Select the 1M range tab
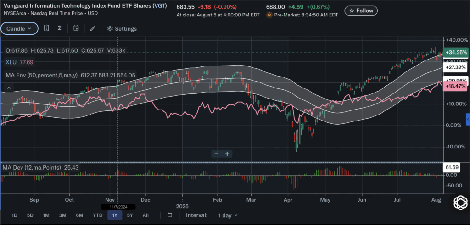 (x=46, y=215)
